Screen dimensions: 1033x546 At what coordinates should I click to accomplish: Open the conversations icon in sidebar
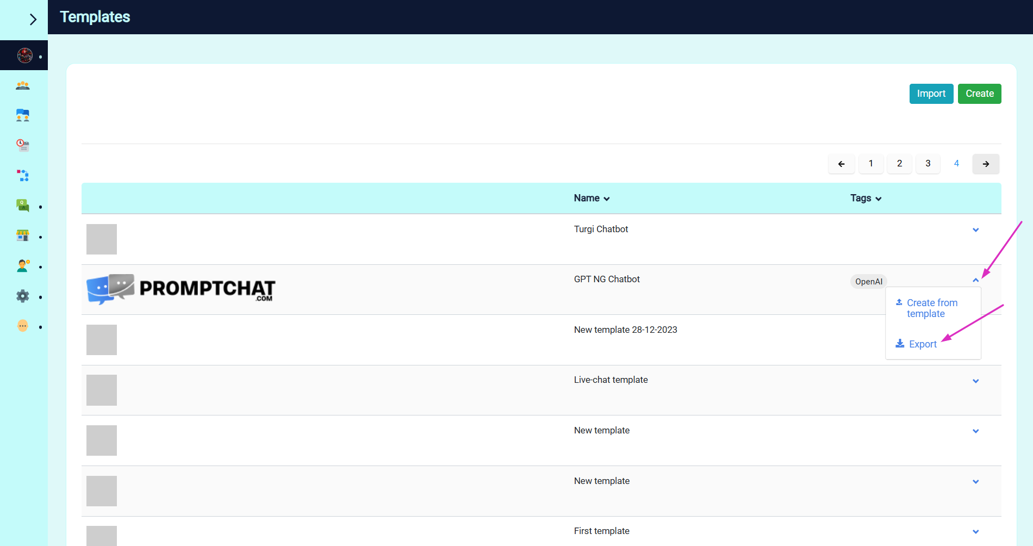point(23,115)
